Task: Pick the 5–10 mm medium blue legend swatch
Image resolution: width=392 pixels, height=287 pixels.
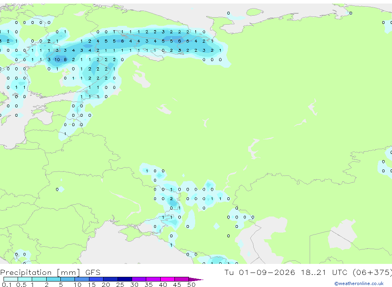Action: coord(68,279)
